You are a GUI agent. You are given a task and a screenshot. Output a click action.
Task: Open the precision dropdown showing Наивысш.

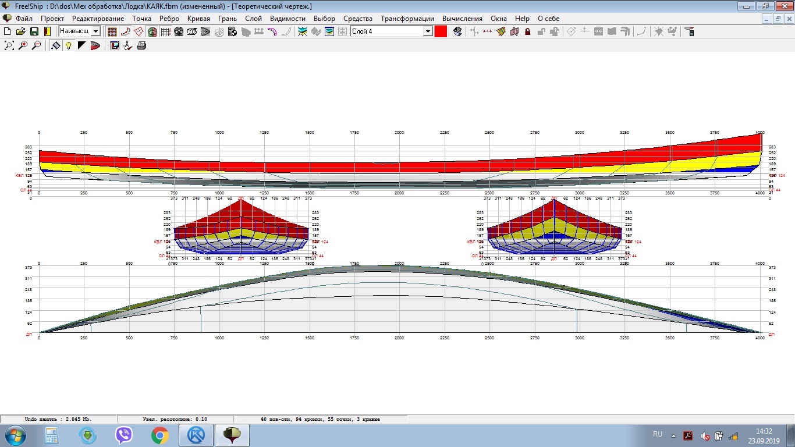coord(96,31)
